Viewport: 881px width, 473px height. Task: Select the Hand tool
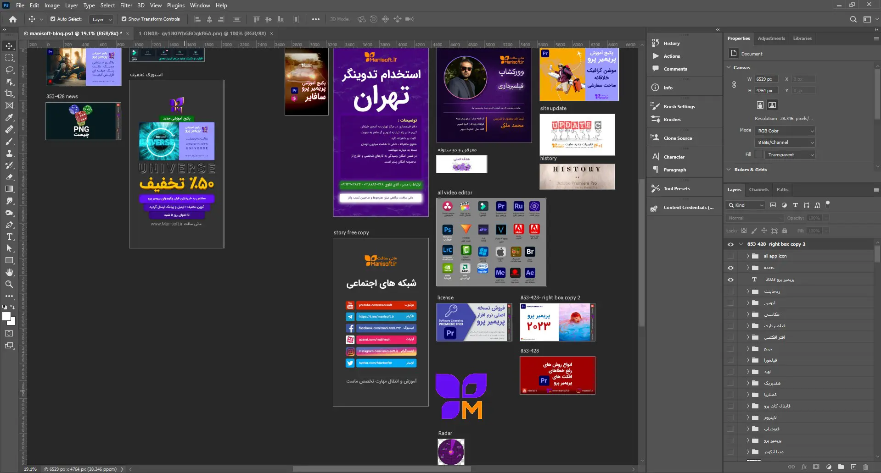(x=9, y=272)
